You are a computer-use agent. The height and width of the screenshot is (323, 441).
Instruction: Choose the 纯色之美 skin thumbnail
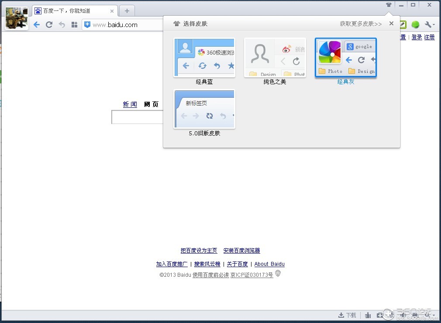tap(275, 58)
